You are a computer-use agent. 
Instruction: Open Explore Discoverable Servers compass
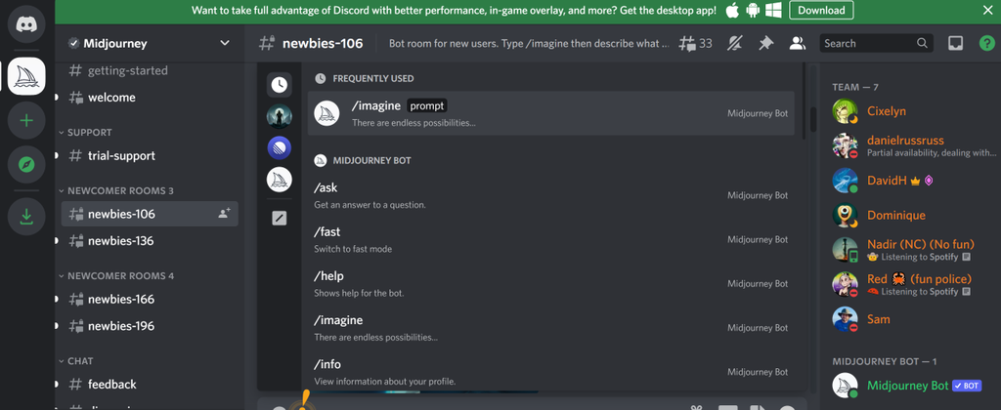click(x=26, y=166)
